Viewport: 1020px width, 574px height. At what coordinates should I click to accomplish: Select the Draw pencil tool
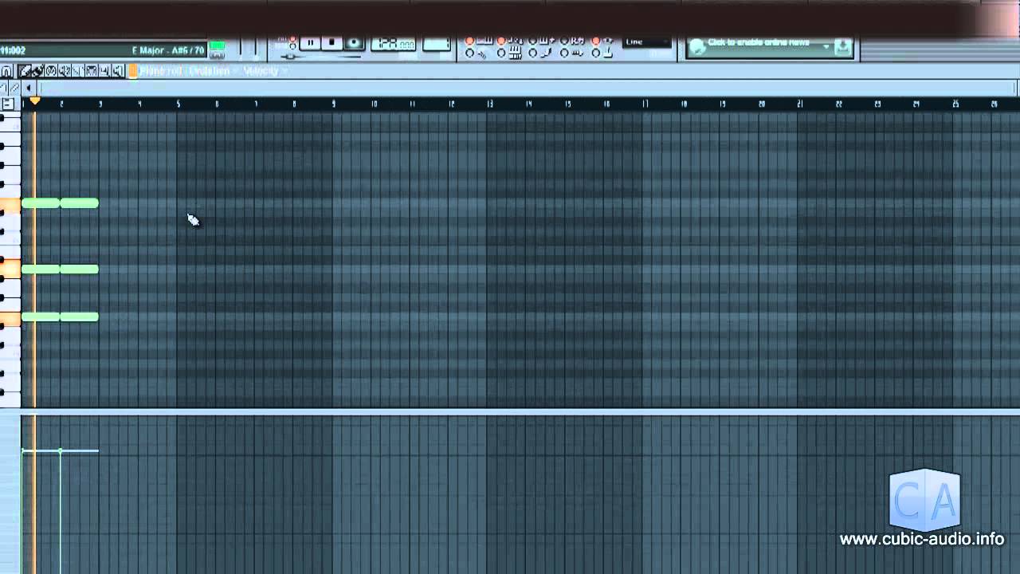point(25,71)
